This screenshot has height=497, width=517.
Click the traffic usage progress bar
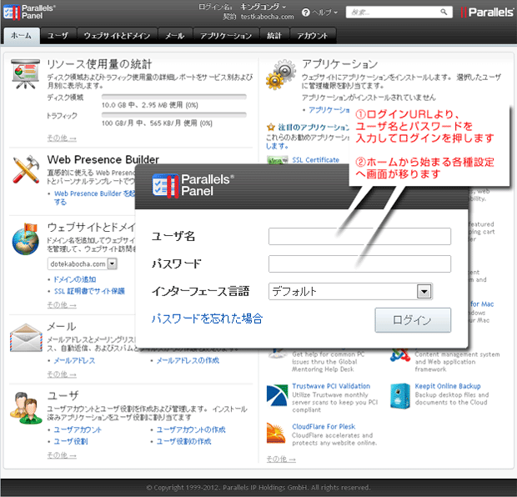tap(174, 115)
